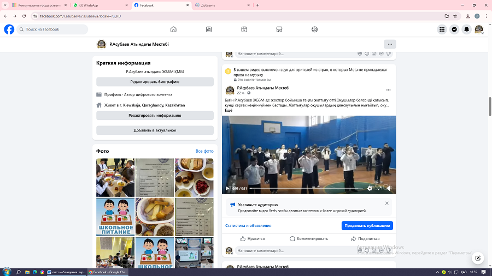Open the post options three-dot menu
This screenshot has width=492, height=276.
coord(388,90)
